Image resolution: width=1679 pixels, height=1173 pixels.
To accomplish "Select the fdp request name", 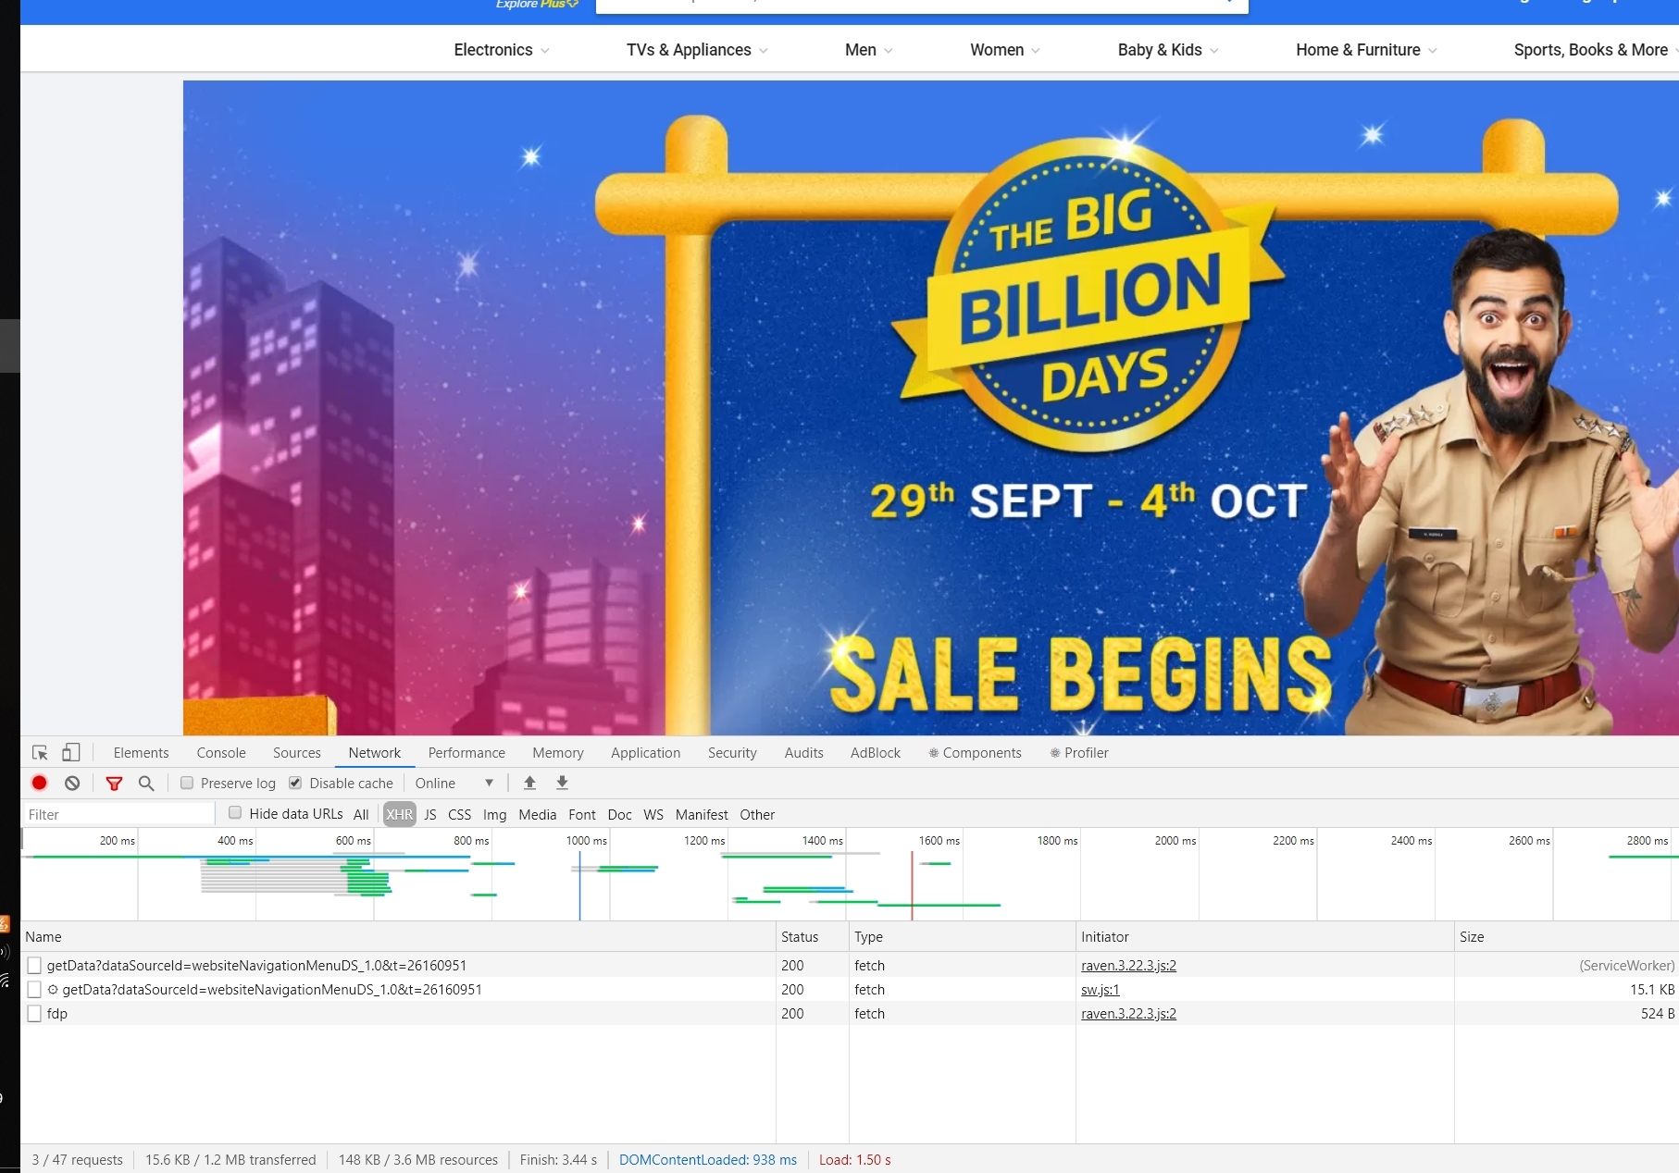I will pyautogui.click(x=57, y=1014).
